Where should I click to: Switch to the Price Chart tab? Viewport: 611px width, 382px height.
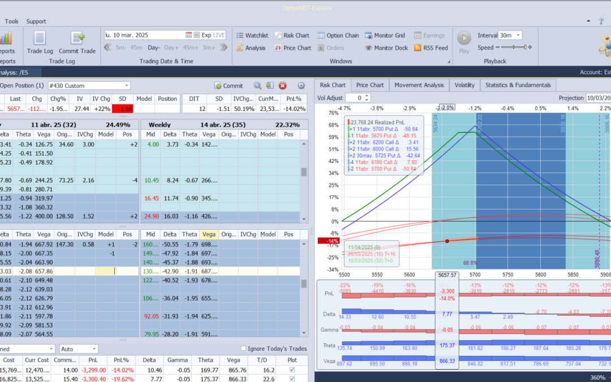pyautogui.click(x=370, y=85)
